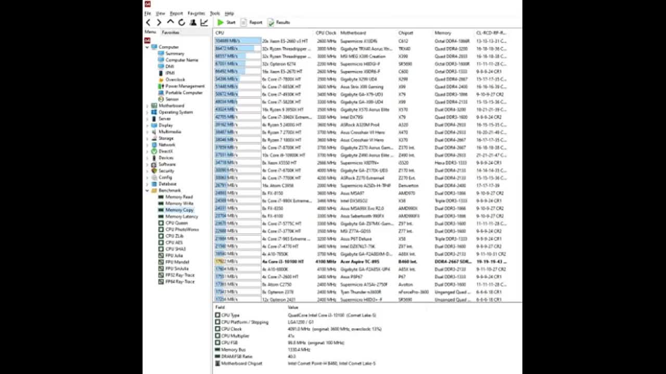This screenshot has height=374, width=666.
Task: Select the Portable Computer icon
Action: 161,92
